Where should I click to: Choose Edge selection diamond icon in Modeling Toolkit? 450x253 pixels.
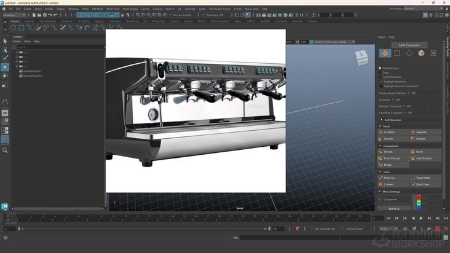(409, 53)
